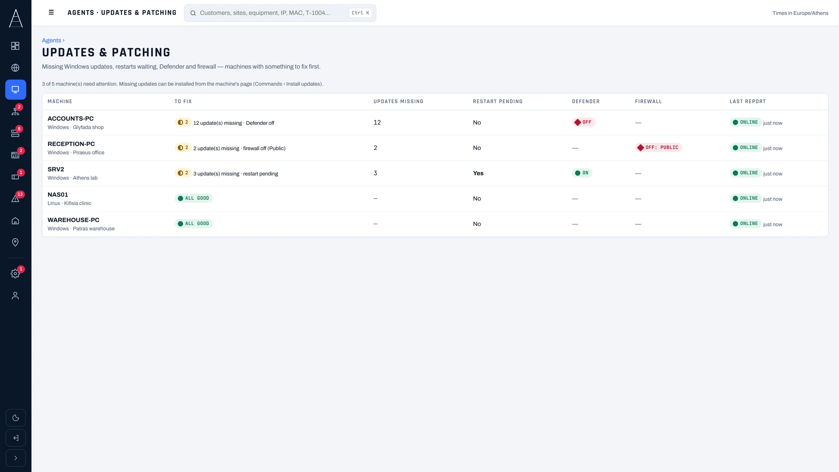
Task: Open the user profile icon
Action: (15, 296)
